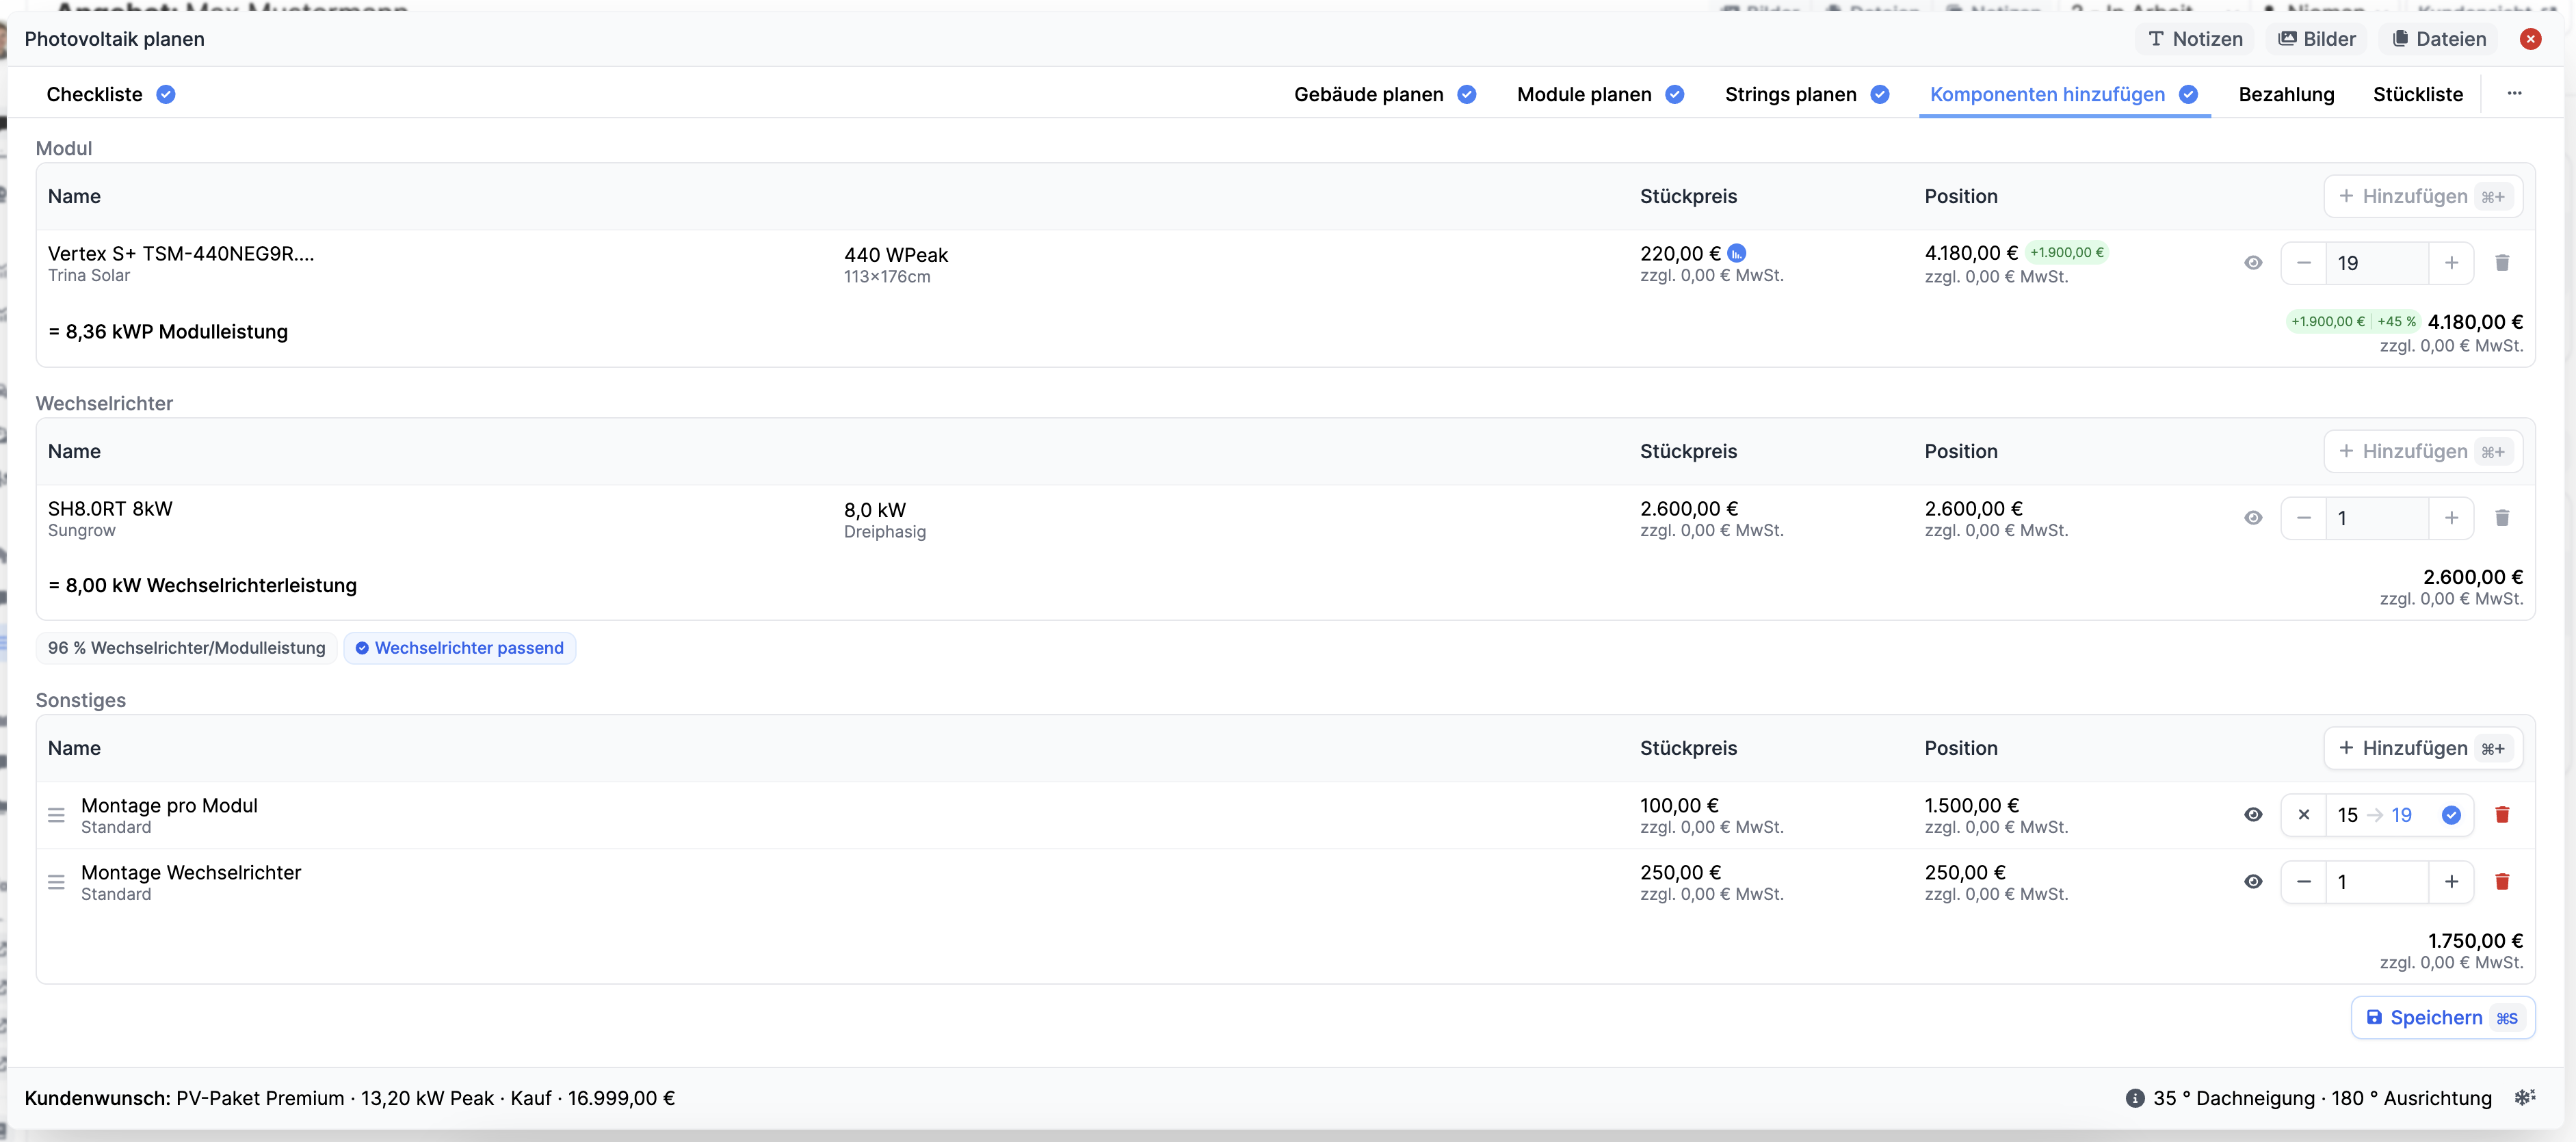Click the snowflake icon at bottom right
The width and height of the screenshot is (2576, 1142).
(2524, 1097)
